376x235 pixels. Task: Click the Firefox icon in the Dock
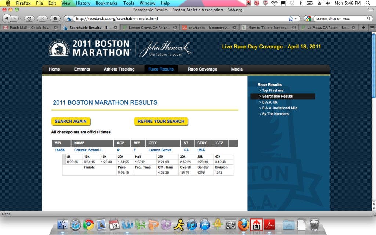[x=243, y=225]
